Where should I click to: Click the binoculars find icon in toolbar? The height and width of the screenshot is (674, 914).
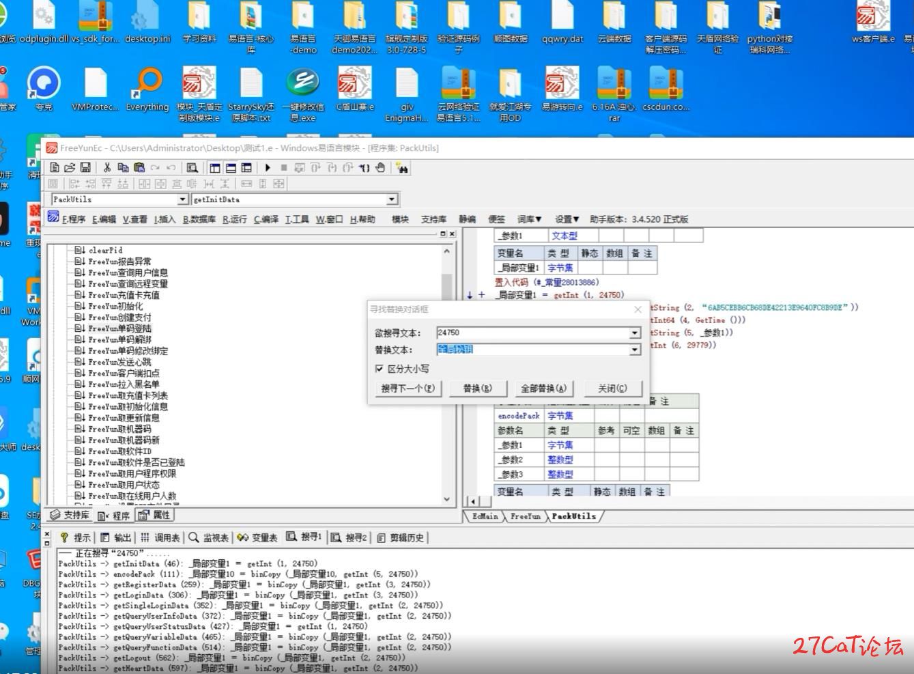click(x=402, y=168)
